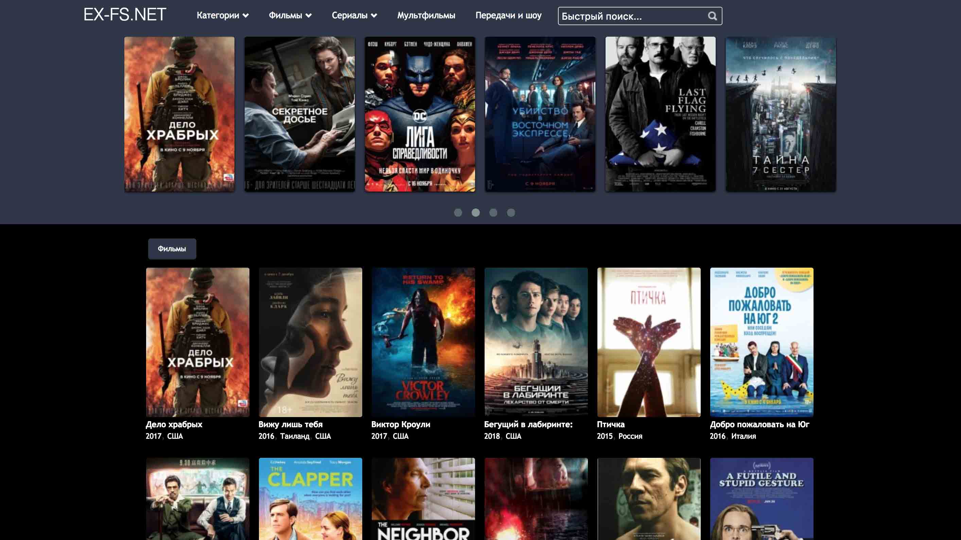This screenshot has width=961, height=540.
Task: Open the EX-FS.NET home logo
Action: pos(125,15)
